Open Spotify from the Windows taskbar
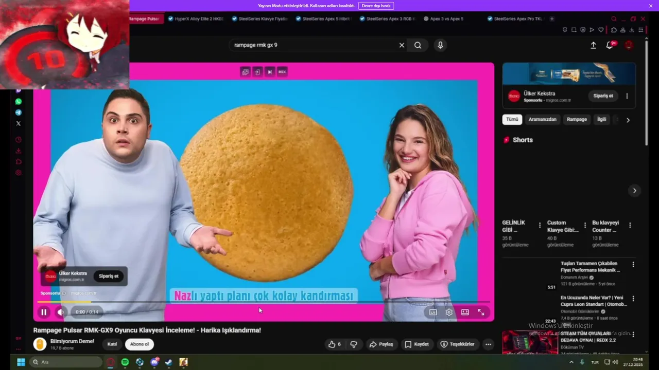This screenshot has height=370, width=659. (125, 362)
